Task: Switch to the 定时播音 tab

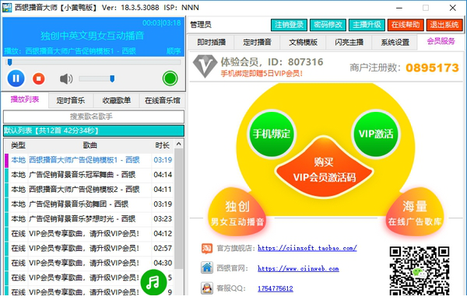Action: pos(257,42)
